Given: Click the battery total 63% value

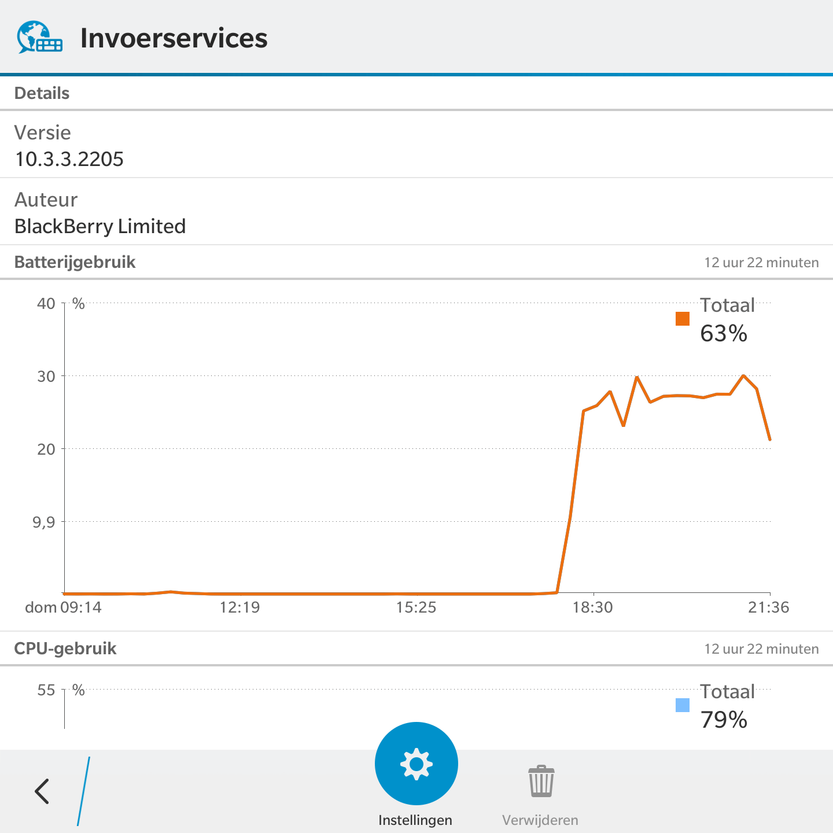Looking at the screenshot, I should pos(724,334).
